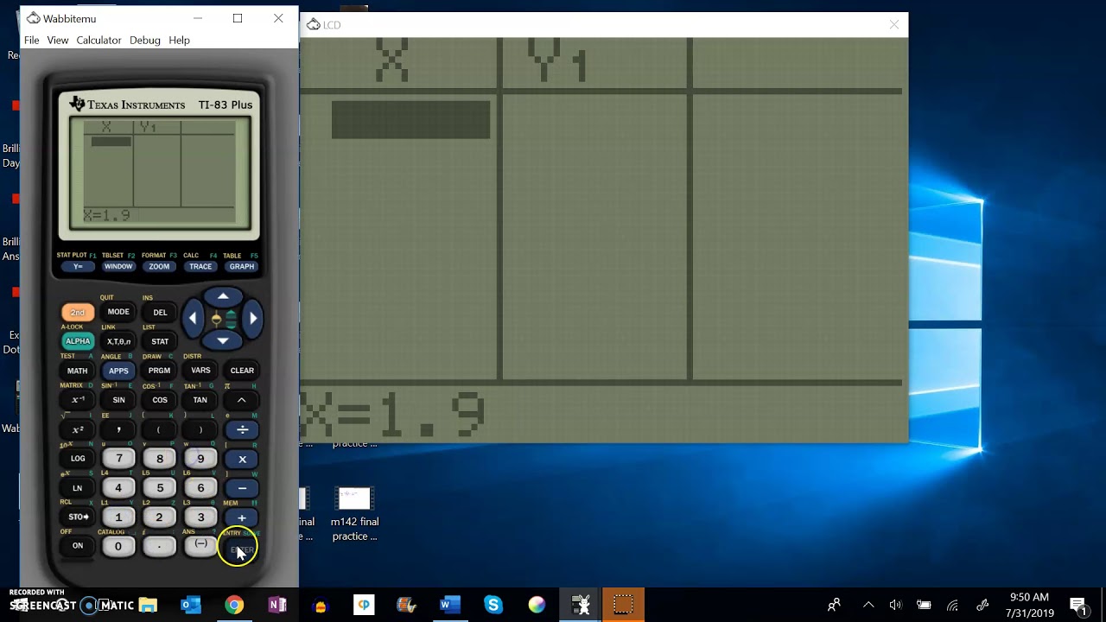Click the x squared key
Image resolution: width=1106 pixels, height=622 pixels.
tap(77, 429)
